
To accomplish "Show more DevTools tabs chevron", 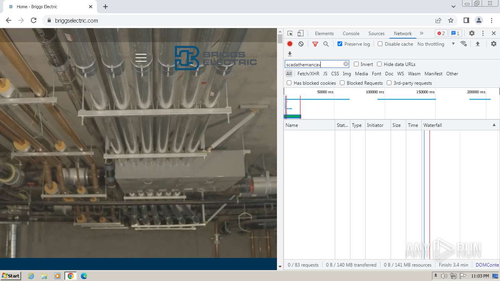I will pos(421,34).
